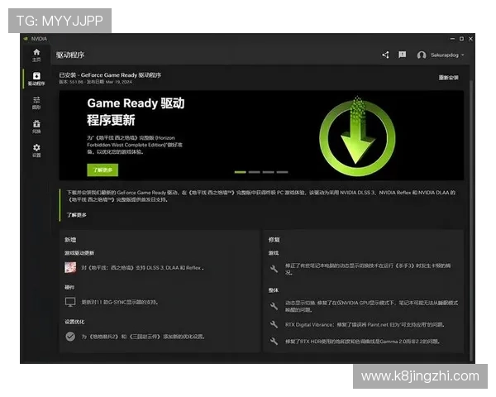
Task: Click wrench icon beside RTX Digital Vibrance fix
Action: pos(274,324)
